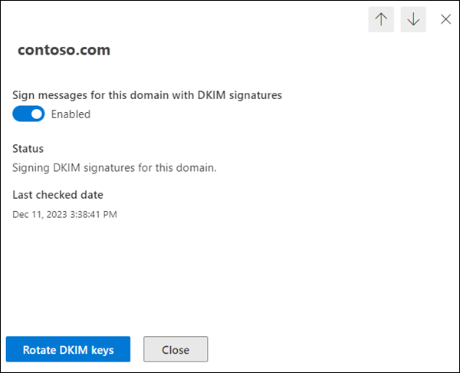Image resolution: width=460 pixels, height=373 pixels.
Task: Click Rotate DKIM keys button
Action: click(68, 349)
